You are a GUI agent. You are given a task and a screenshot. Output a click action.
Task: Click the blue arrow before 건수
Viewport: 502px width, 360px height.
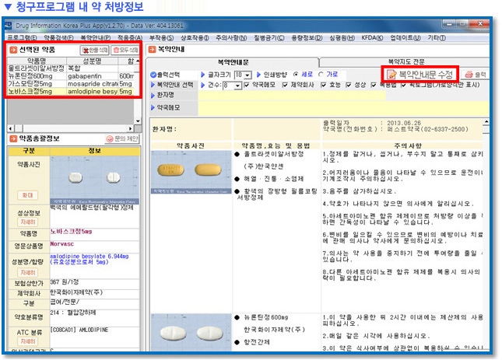(x=202, y=85)
